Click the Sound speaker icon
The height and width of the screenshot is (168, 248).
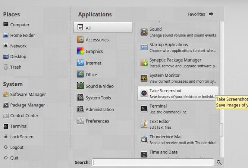144,32
